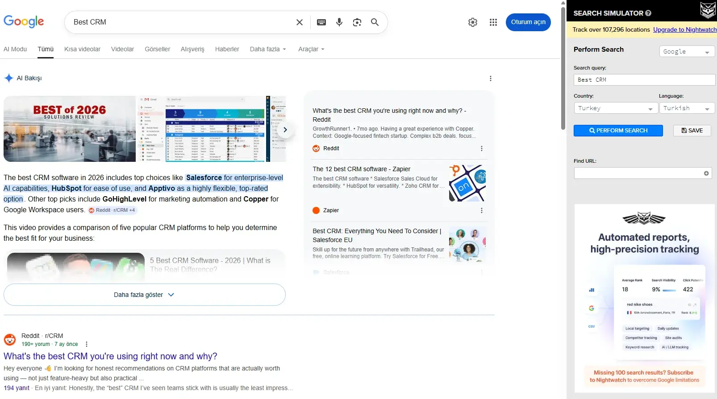Click the Google search query input
This screenshot has height=399, width=717.
[181, 22]
